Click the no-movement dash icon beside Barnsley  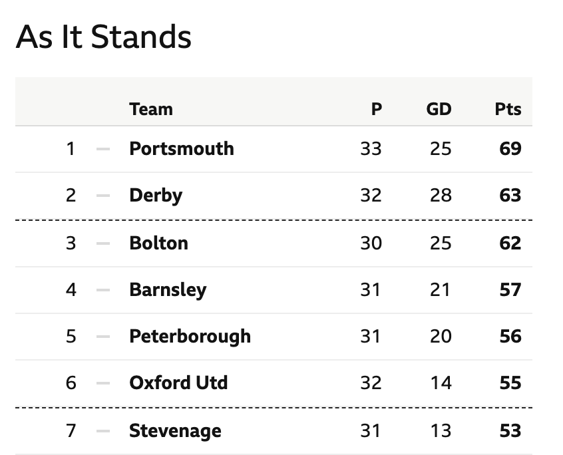pyautogui.click(x=103, y=290)
